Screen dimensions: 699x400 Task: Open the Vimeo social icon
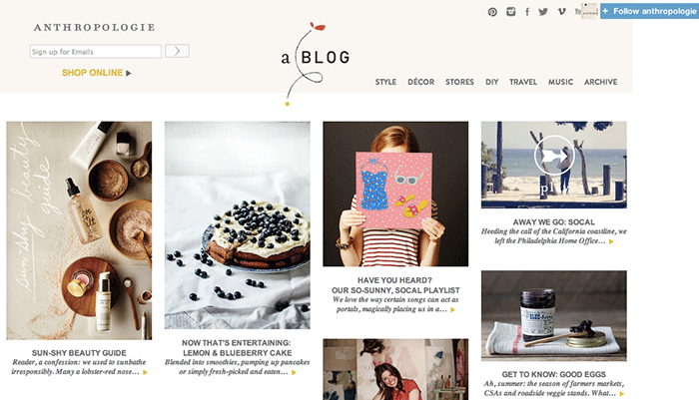[561, 12]
